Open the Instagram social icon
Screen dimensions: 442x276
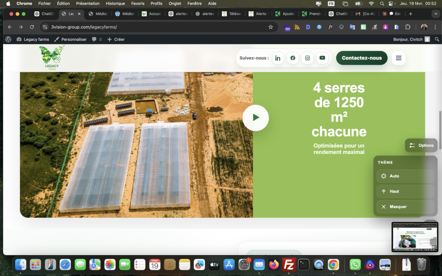[x=307, y=58]
